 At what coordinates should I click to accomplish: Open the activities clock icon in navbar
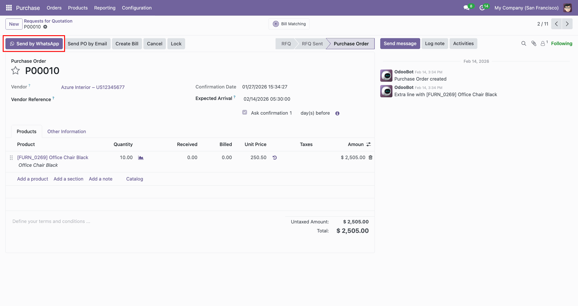tap(482, 8)
